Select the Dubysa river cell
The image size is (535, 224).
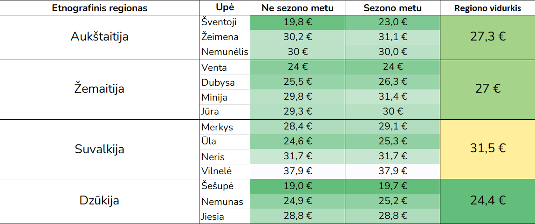[225, 82]
